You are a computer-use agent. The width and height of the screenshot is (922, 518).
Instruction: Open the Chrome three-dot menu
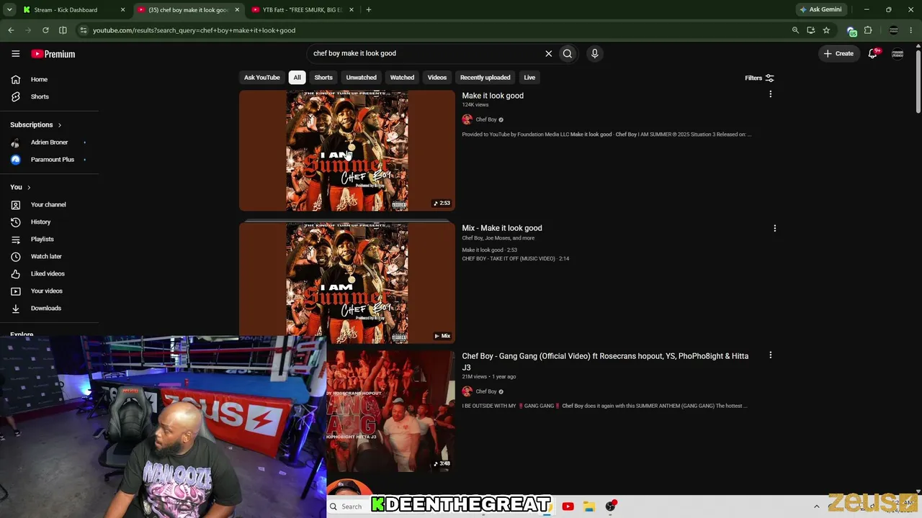[912, 30]
